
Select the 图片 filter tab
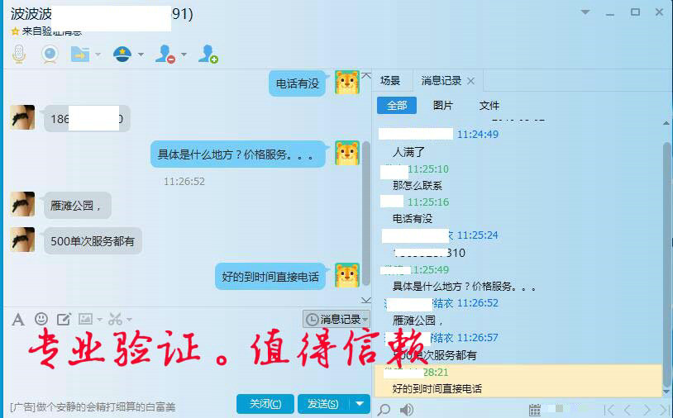click(443, 106)
